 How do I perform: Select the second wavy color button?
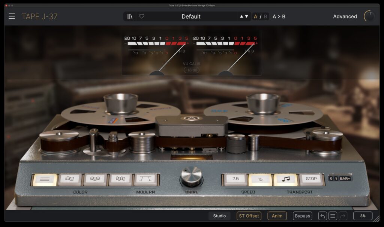pos(95,179)
